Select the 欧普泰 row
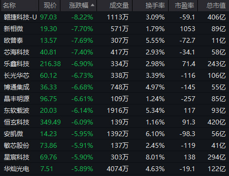The height and width of the screenshot is (176, 229). pyautogui.click(x=114, y=40)
